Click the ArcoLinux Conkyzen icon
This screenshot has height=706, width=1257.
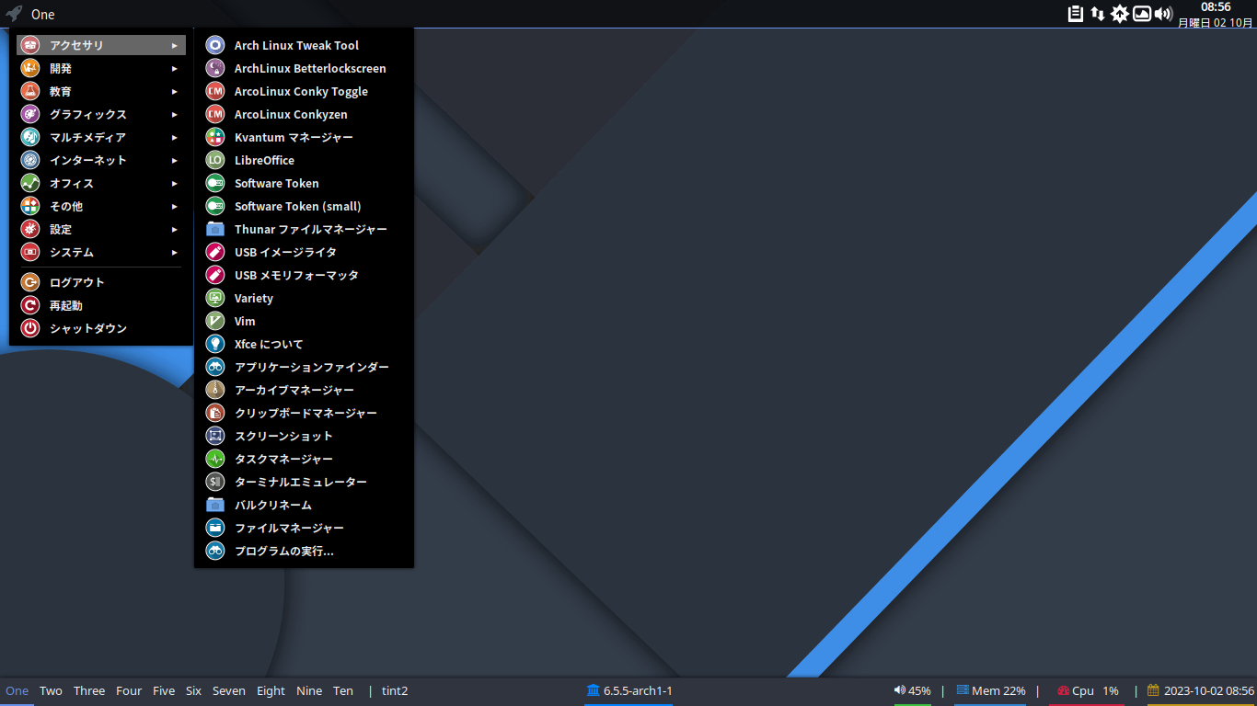tap(214, 114)
